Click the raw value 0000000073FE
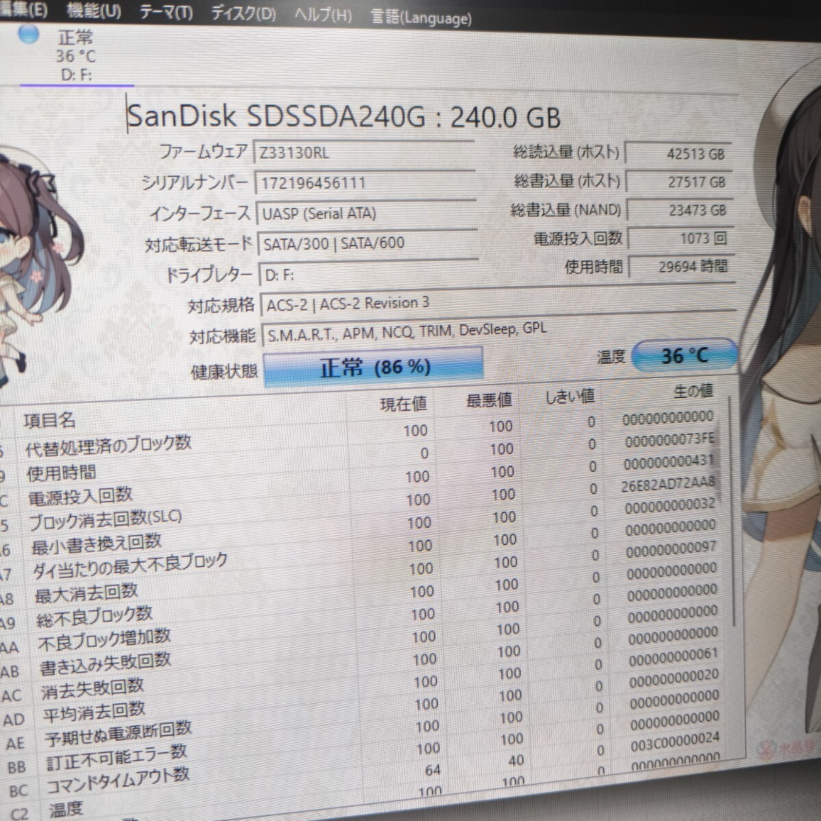 669,440
